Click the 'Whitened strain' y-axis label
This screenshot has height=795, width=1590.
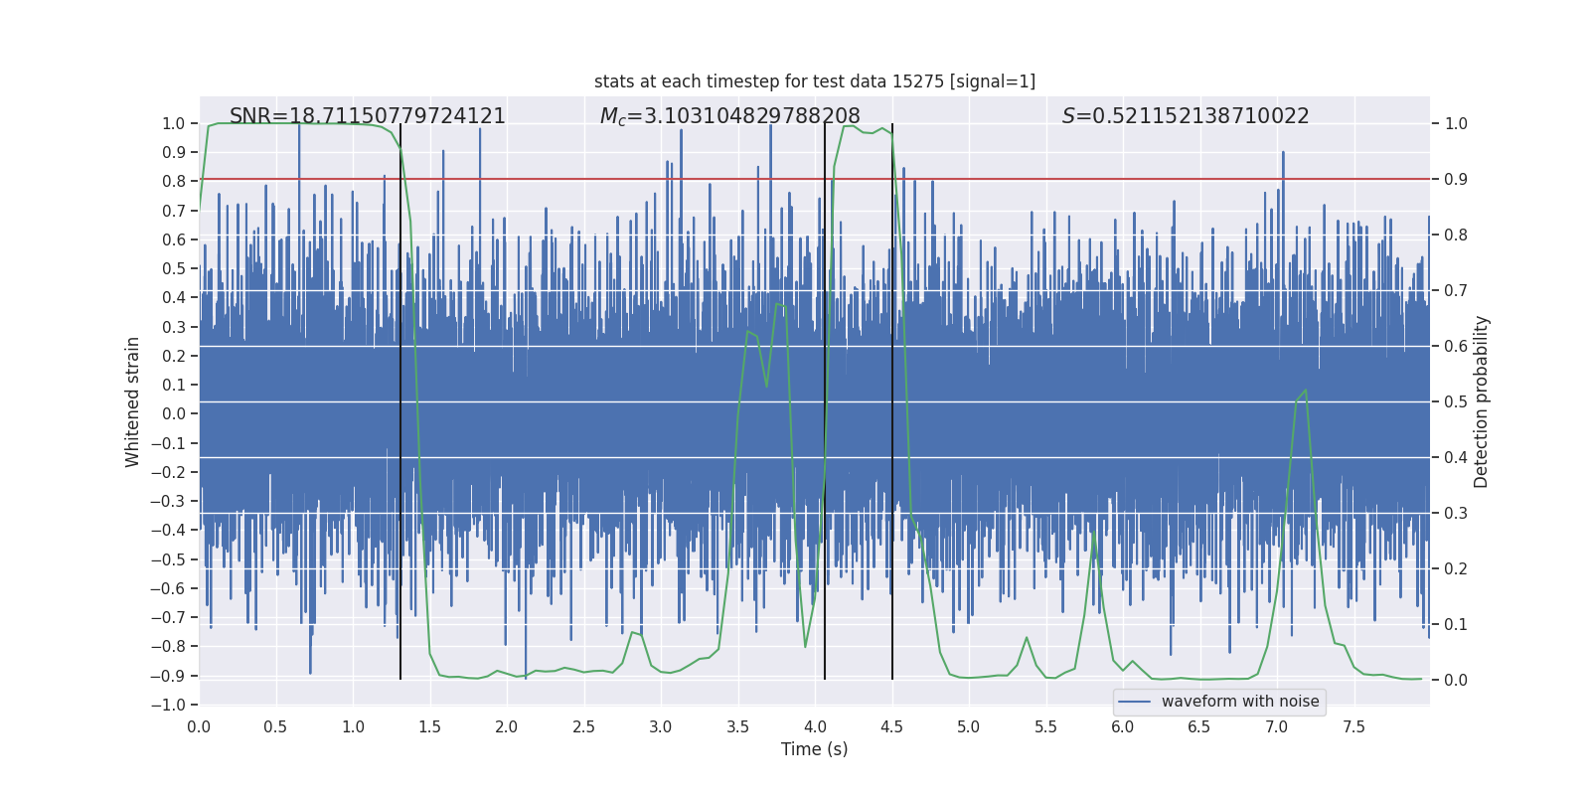point(133,401)
